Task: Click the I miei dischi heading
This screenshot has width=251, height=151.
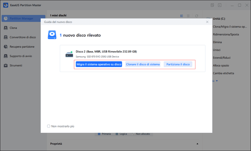Action: pos(58,15)
